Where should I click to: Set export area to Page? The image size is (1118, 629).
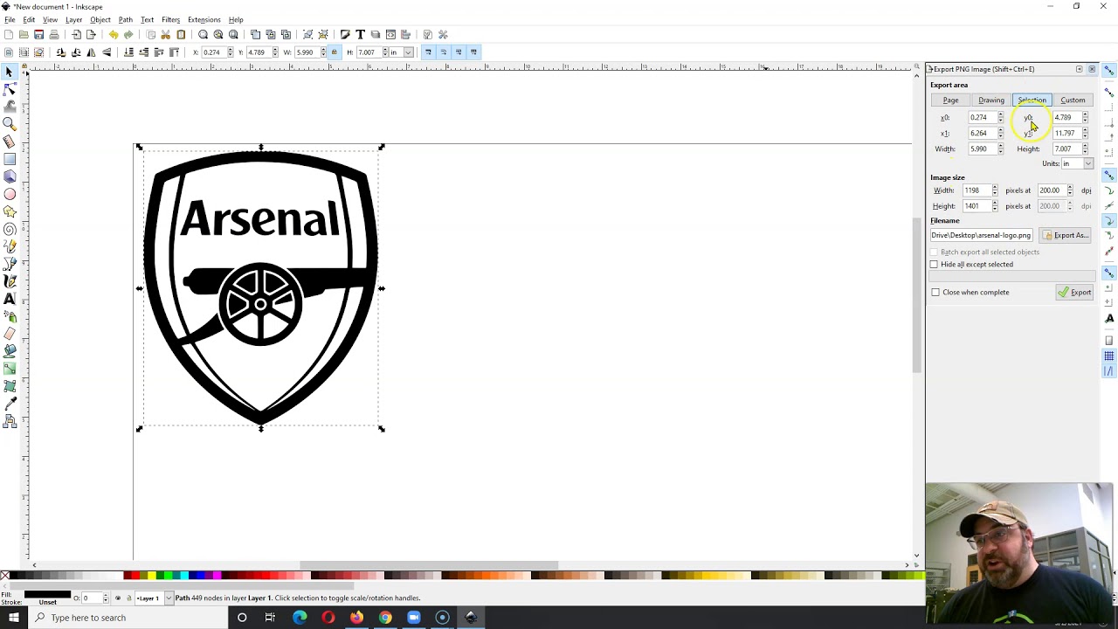(950, 100)
